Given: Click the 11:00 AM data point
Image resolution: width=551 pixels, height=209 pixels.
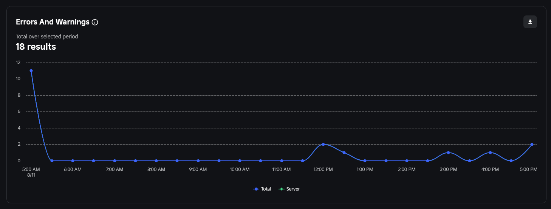Looking at the screenshot, I should point(282,161).
